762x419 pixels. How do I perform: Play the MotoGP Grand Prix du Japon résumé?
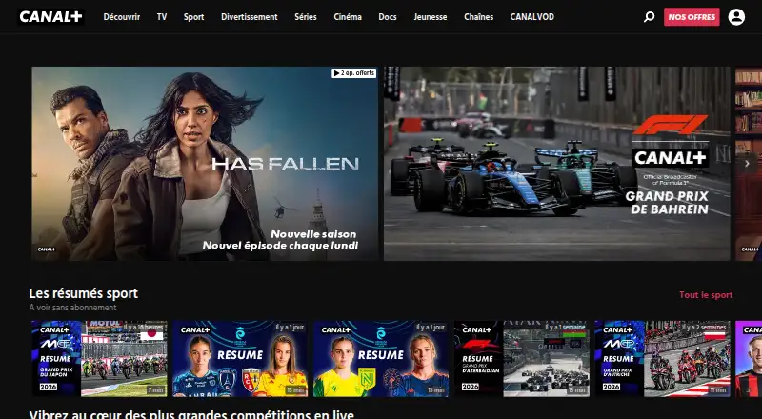pos(100,359)
